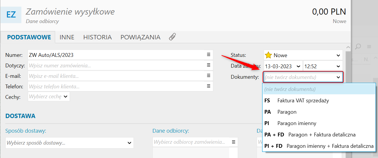Screen dimensions: 378x158
Task: Open the Cechy feature dropdown
Action: pos(65,96)
